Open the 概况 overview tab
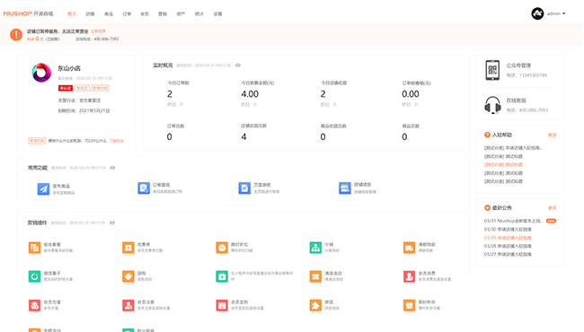The height and width of the screenshot is (332, 584). point(72,13)
